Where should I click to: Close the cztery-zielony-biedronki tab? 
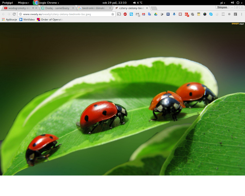[147, 8]
